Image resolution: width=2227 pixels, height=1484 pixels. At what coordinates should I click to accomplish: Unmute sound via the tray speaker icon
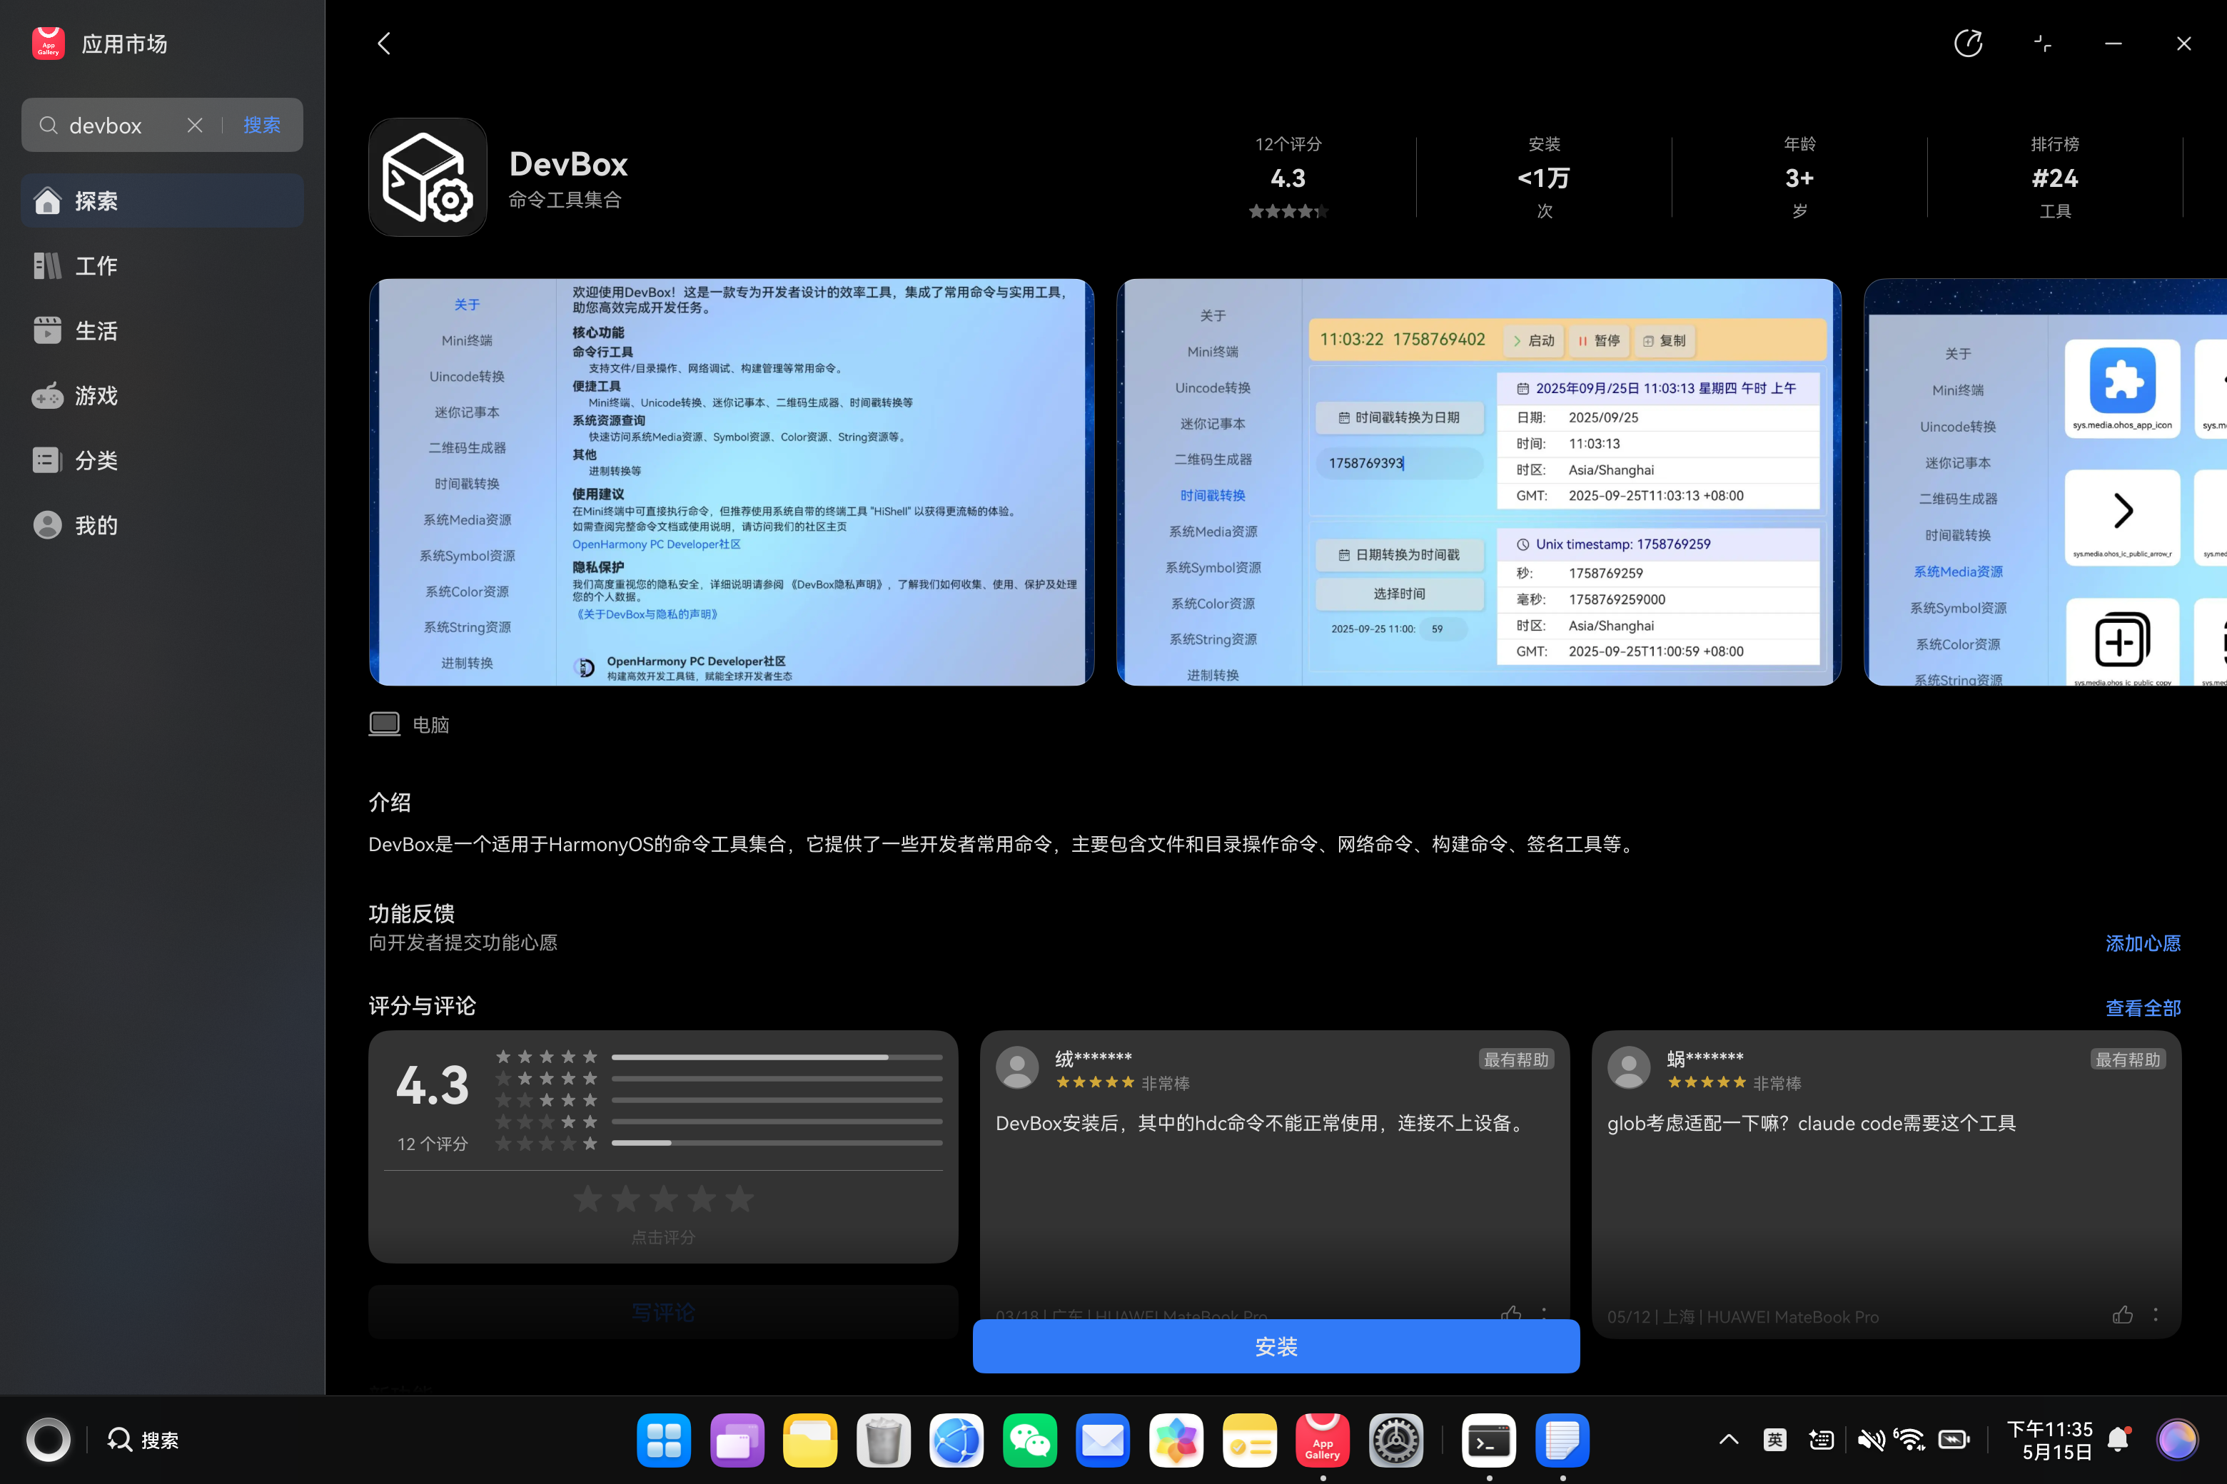pos(1869,1440)
